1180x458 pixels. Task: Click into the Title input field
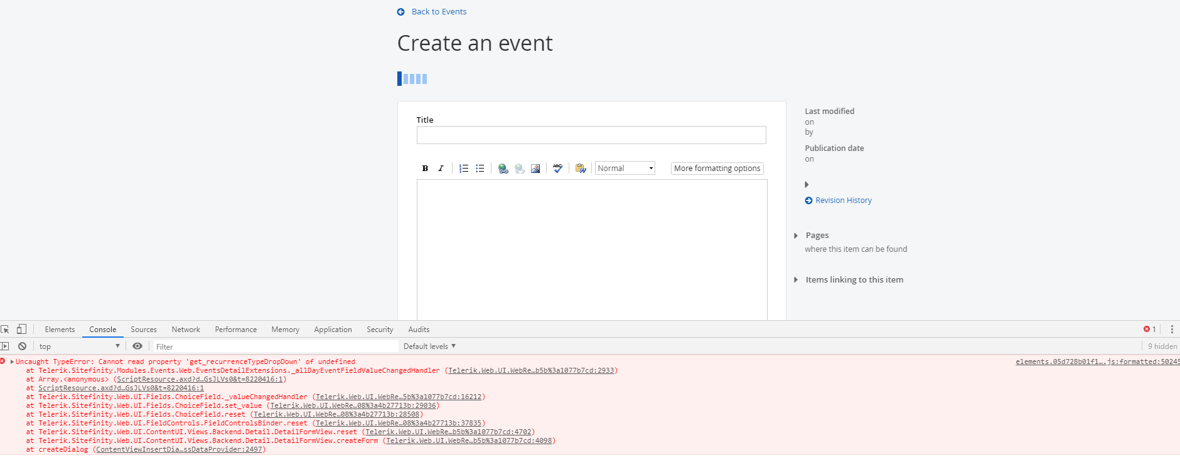tap(591, 135)
